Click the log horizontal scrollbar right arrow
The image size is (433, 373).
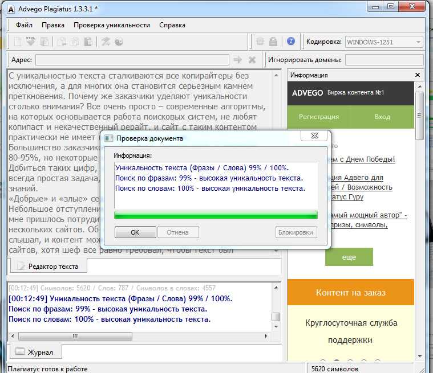click(266, 336)
